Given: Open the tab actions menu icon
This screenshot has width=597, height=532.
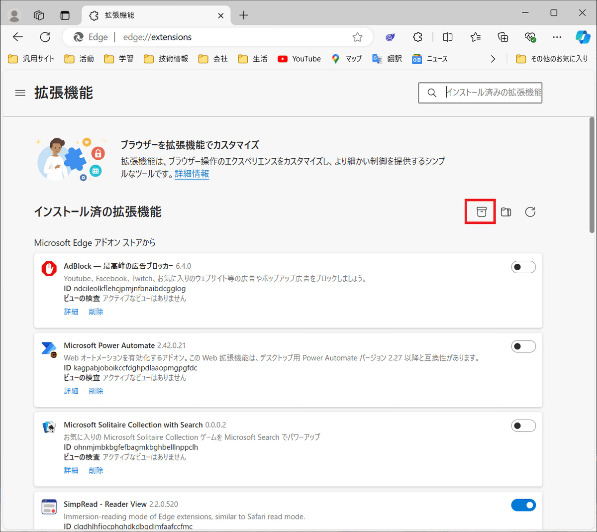Looking at the screenshot, I should (x=65, y=15).
